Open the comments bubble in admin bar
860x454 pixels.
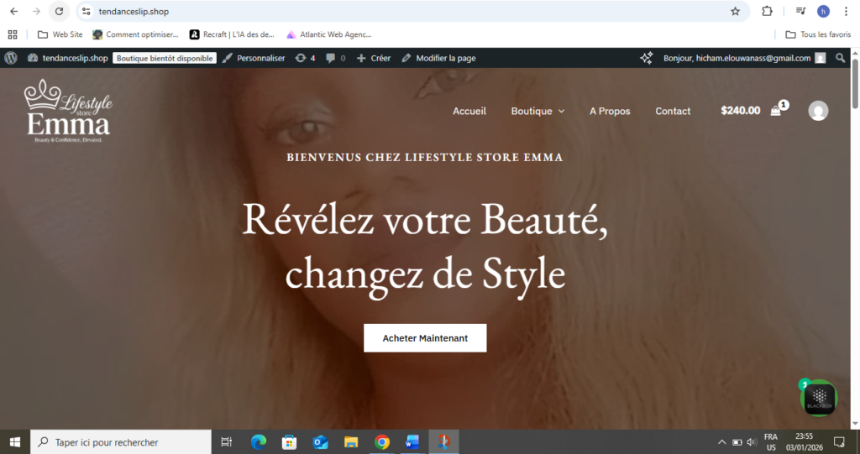[335, 58]
